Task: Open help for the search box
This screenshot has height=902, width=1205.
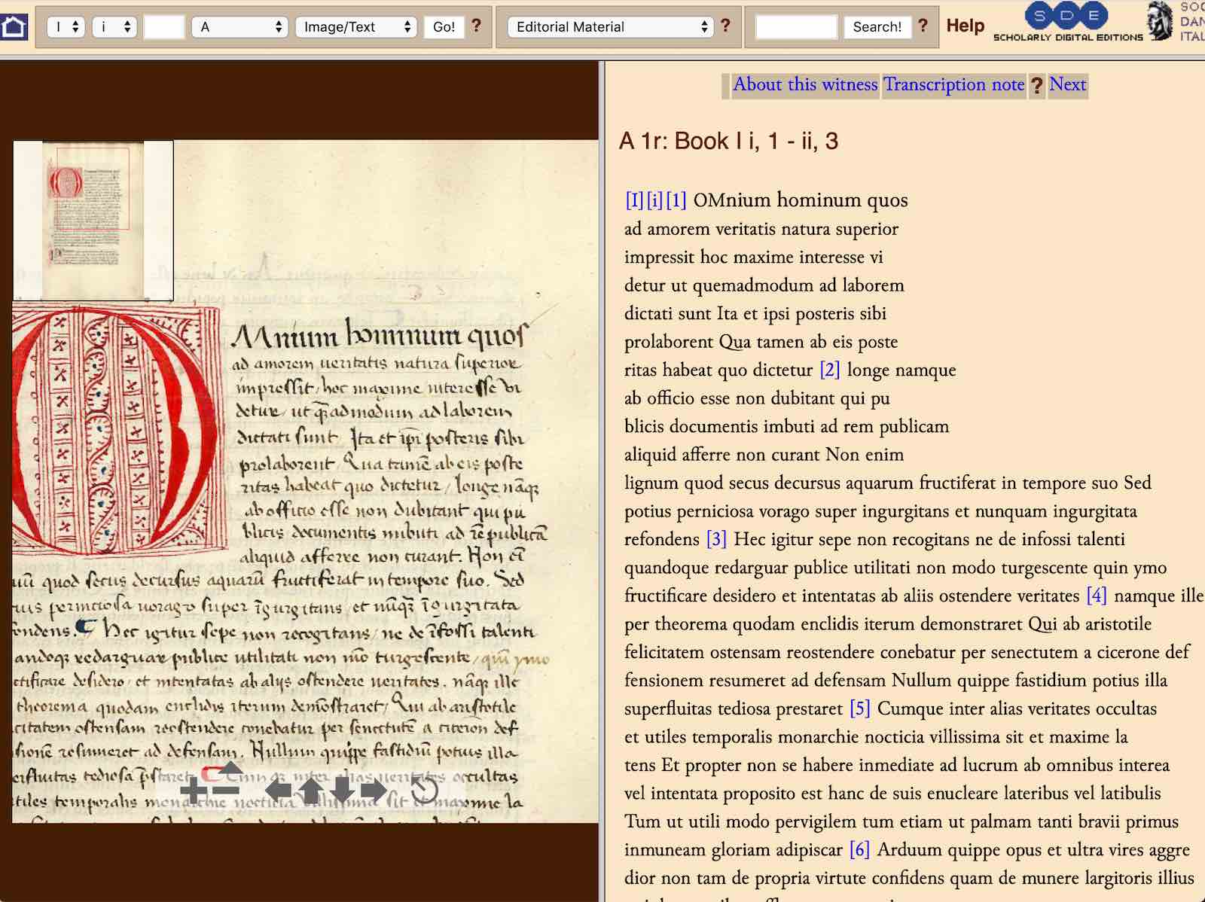Action: click(x=923, y=26)
